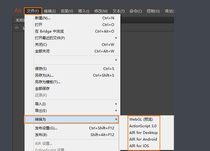This screenshot has width=210, height=151.
Task: Open the 编辑(E) menu
Action: pyautogui.click(x=50, y=11)
